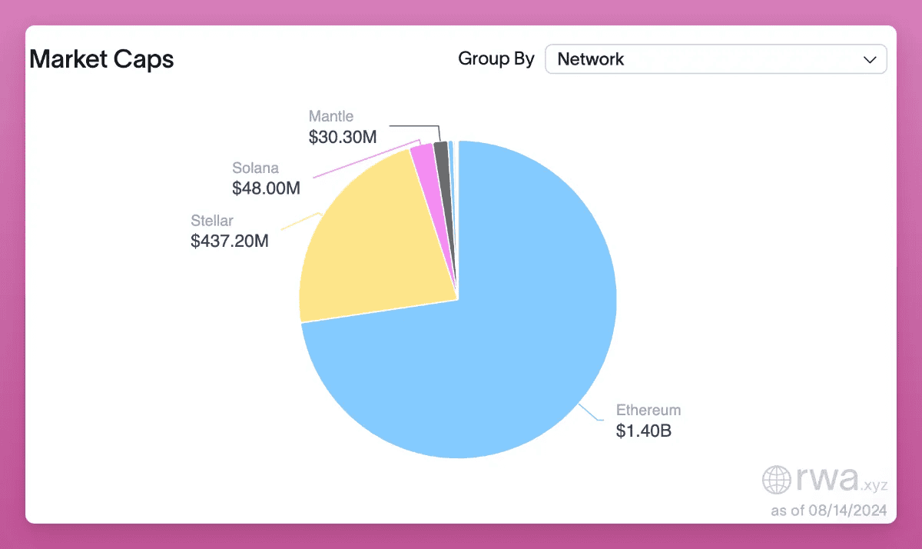Click the Solana label text
The width and height of the screenshot is (922, 549).
pyautogui.click(x=255, y=168)
